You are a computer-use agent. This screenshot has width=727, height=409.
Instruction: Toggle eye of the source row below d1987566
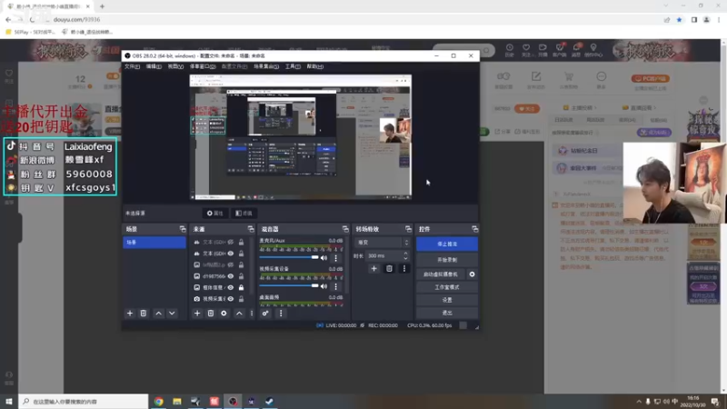point(231,287)
